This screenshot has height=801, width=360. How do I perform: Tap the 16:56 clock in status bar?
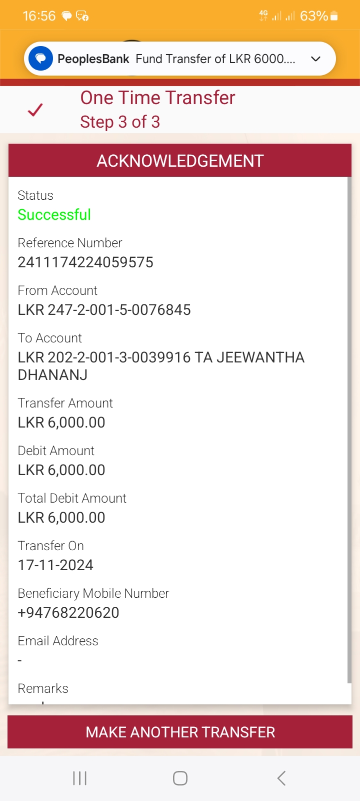(39, 16)
